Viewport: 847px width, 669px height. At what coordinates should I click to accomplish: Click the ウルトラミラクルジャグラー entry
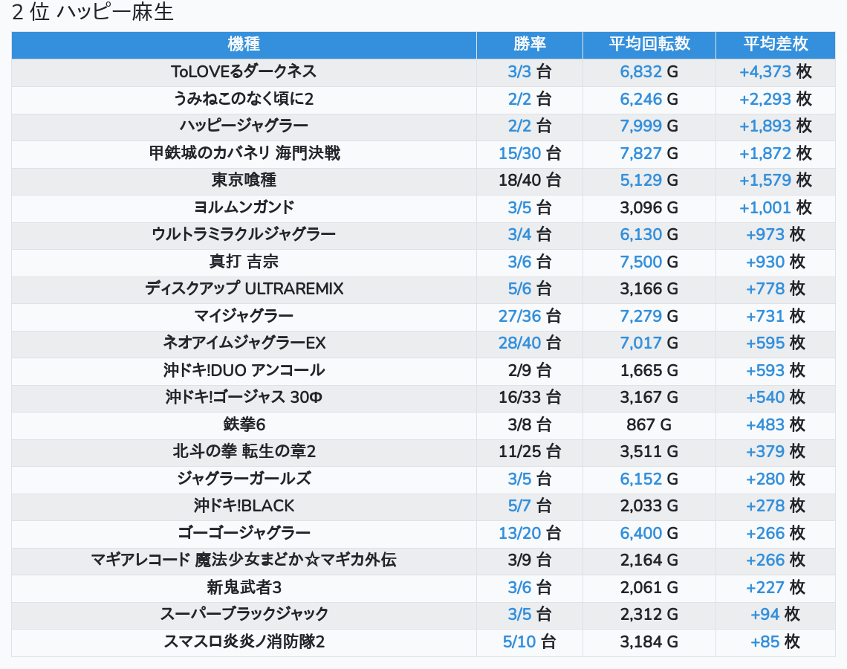click(244, 235)
